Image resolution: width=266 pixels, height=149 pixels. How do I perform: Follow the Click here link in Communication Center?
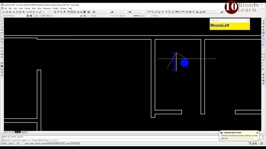click(x=224, y=138)
